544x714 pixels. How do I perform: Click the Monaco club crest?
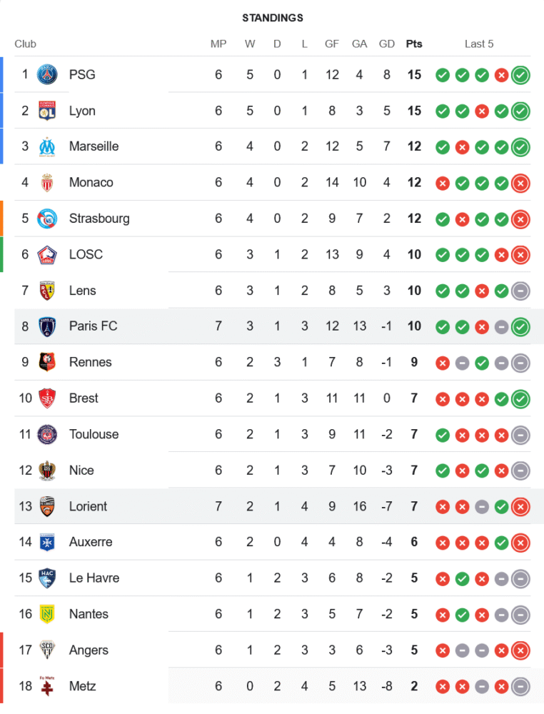click(x=47, y=182)
